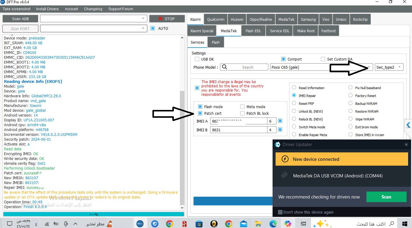Open the Poco C65 (gale) model dropdown
412x228 pixels.
pos(321,67)
